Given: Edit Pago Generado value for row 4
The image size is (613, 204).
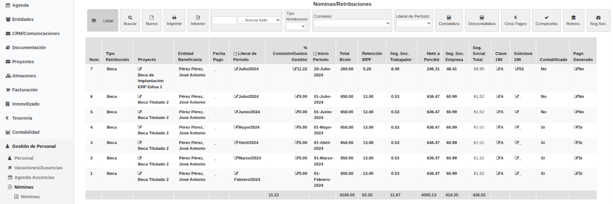Looking at the screenshot, I should (578, 127).
